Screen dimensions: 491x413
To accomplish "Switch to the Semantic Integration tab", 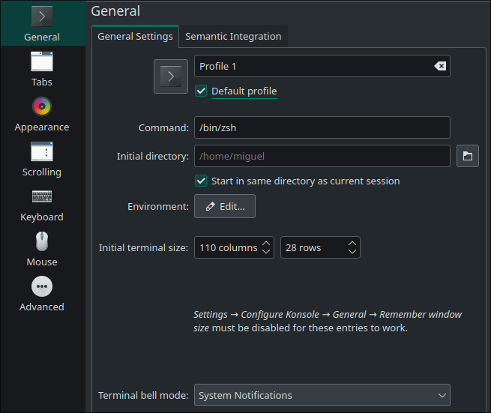I will (x=233, y=36).
